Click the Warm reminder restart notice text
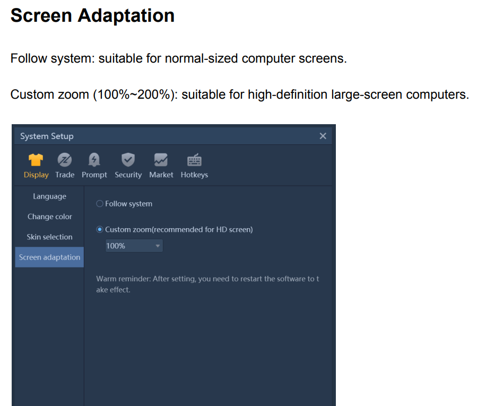 pos(207,284)
